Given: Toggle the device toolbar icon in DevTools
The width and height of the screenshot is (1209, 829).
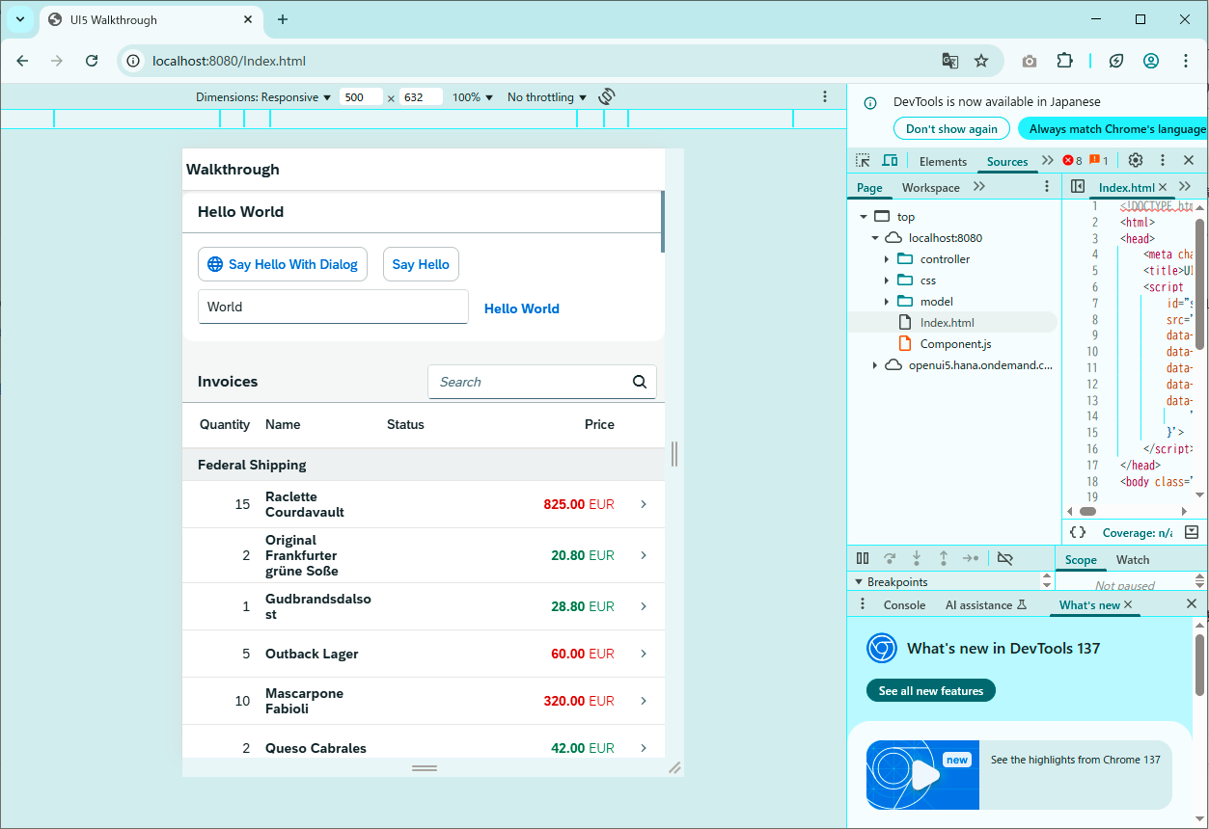Looking at the screenshot, I should point(890,160).
